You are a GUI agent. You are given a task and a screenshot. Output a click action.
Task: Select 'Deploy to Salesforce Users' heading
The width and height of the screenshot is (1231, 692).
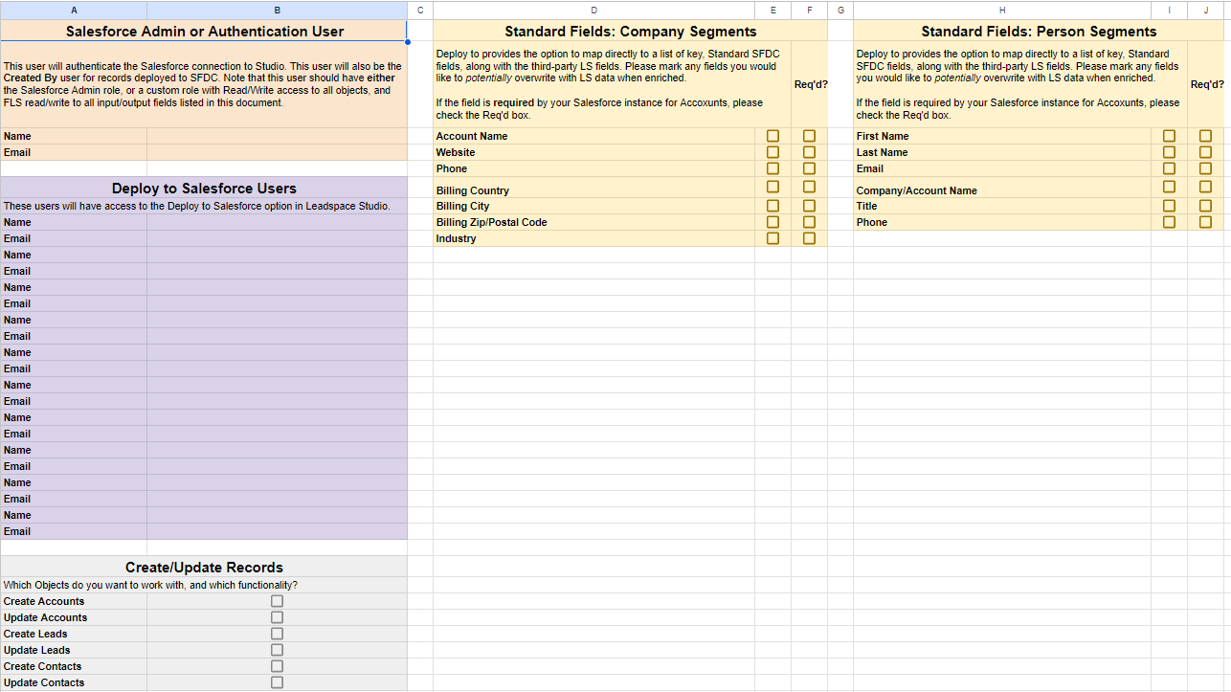pyautogui.click(x=204, y=189)
